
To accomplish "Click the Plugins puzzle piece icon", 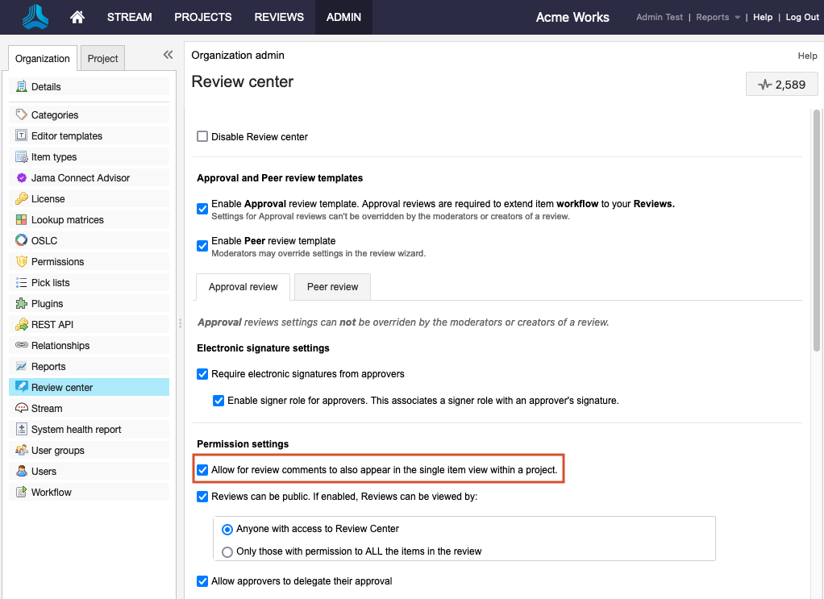I will click(x=22, y=304).
